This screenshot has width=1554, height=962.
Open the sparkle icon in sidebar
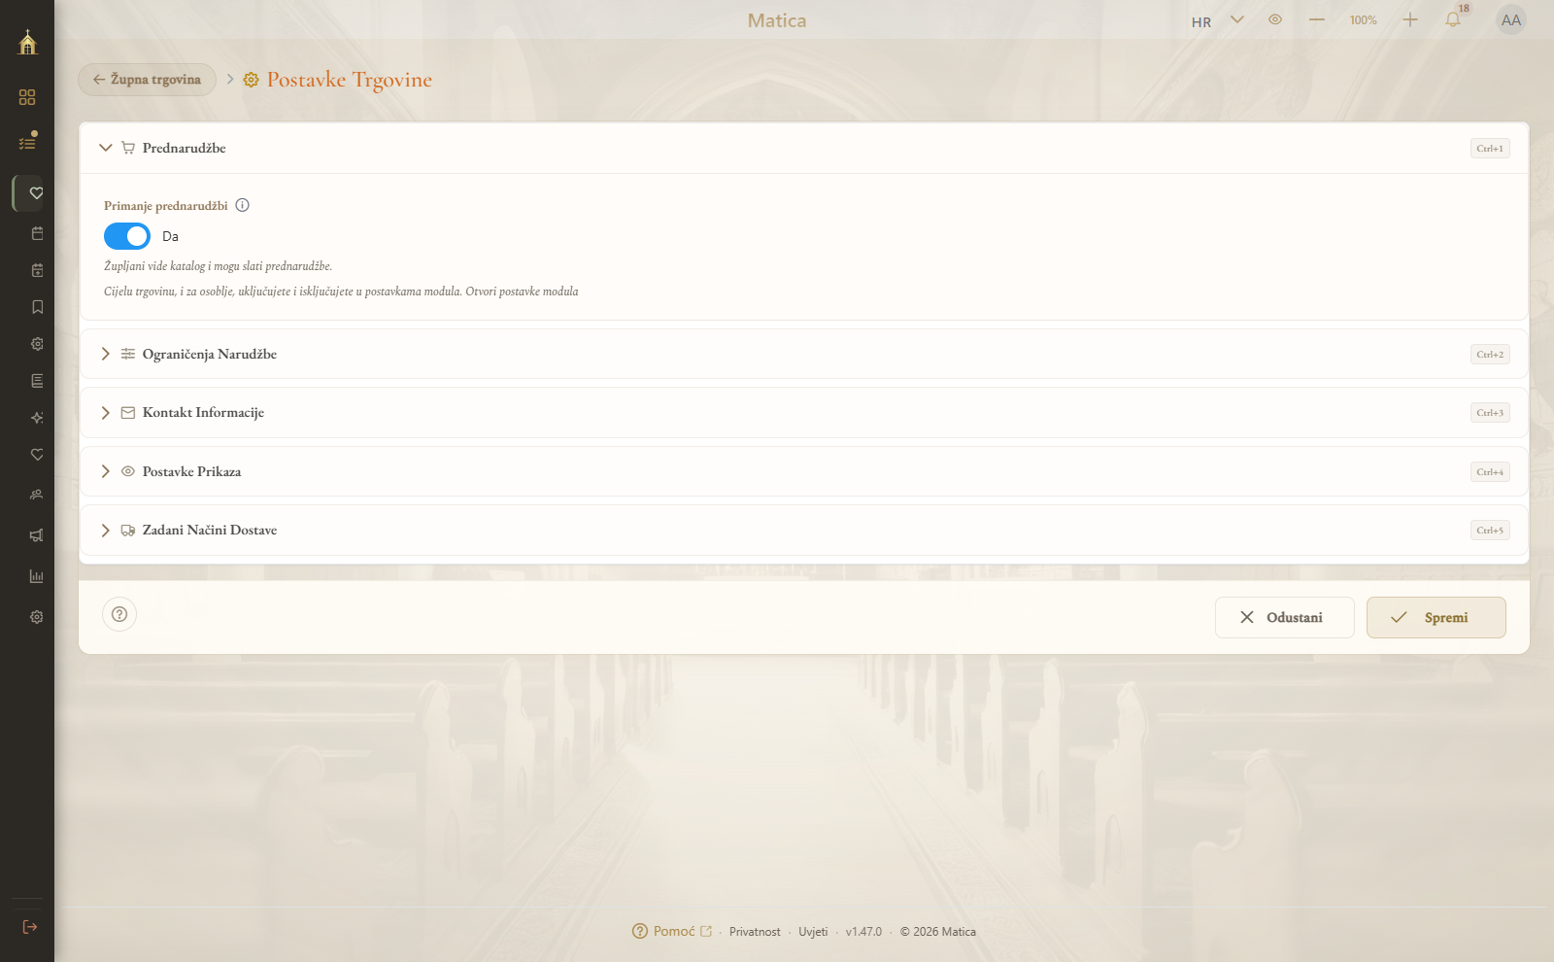pyautogui.click(x=37, y=418)
